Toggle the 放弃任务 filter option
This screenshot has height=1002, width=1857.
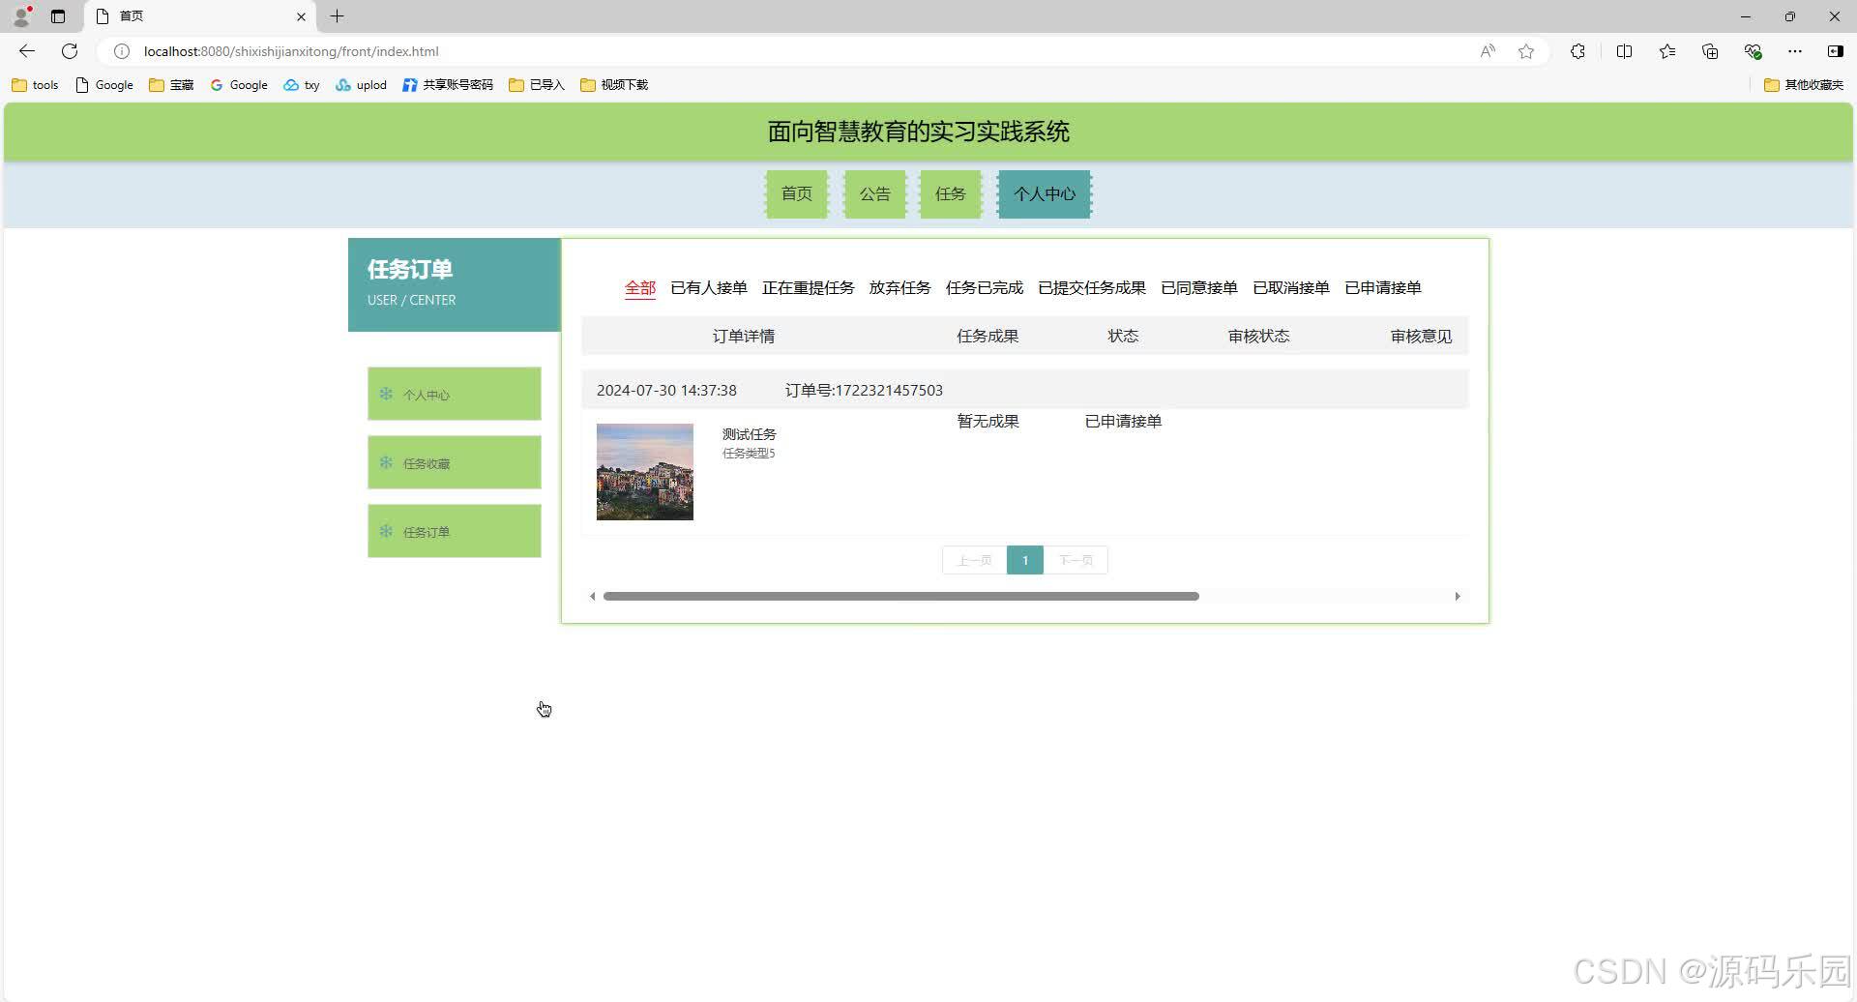click(899, 287)
